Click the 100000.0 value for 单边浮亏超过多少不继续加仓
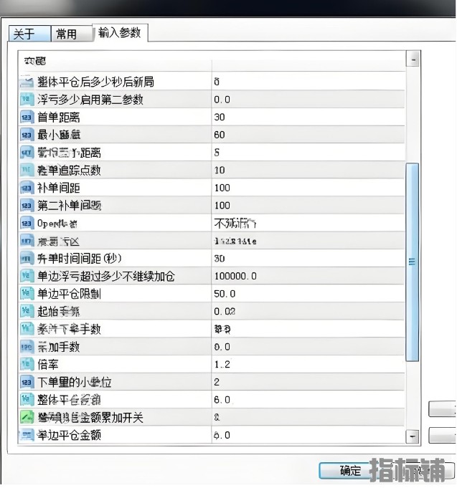The width and height of the screenshot is (457, 488). click(308, 276)
